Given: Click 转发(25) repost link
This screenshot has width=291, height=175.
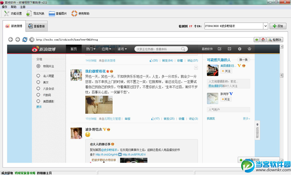Looking at the screenshot, I should coord(169,119).
